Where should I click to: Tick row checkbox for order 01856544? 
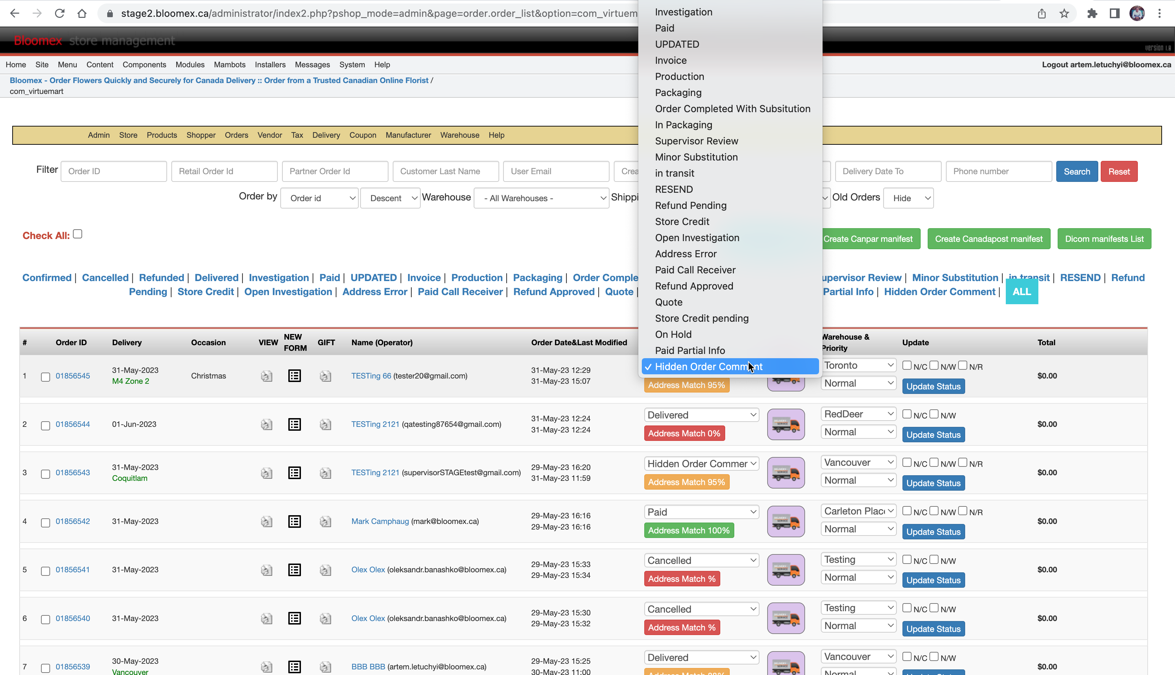[x=46, y=425]
